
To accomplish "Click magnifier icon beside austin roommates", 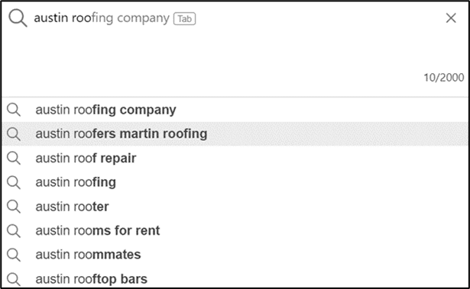I will 14,255.
